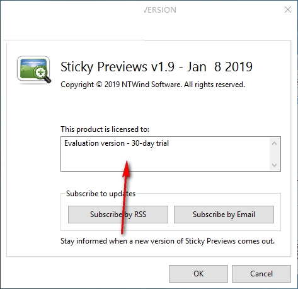Click the Sticky Previews v1.9 heading

117,67
